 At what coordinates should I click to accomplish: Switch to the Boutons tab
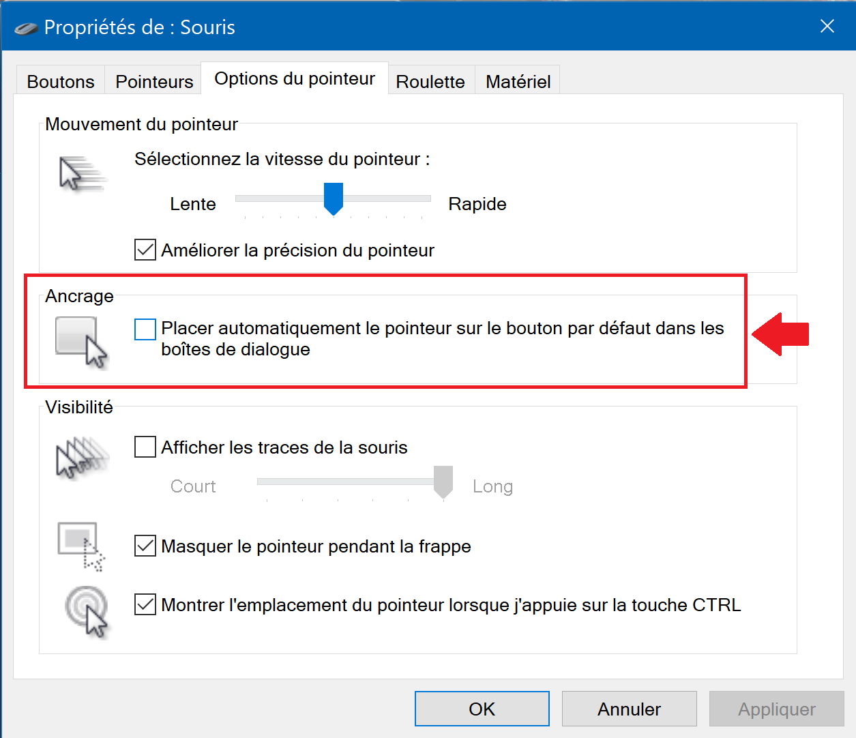[x=61, y=81]
